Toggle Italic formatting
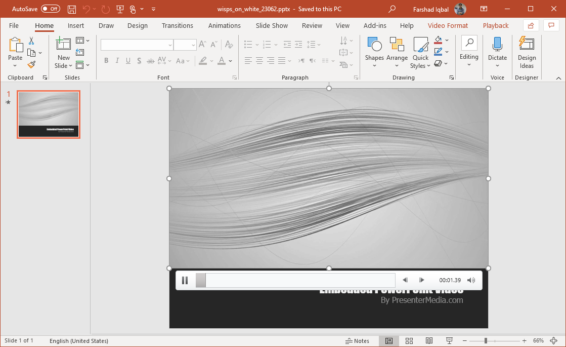Viewport: 566px width, 347px height. pyautogui.click(x=117, y=61)
